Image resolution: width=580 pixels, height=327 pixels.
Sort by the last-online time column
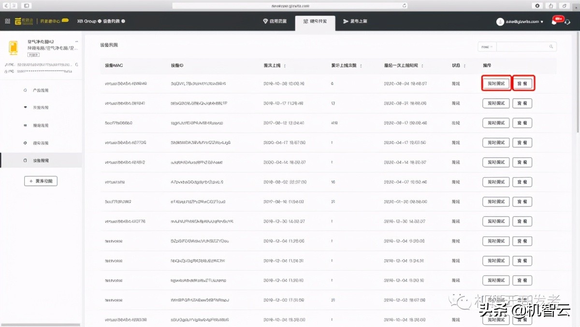click(422, 65)
